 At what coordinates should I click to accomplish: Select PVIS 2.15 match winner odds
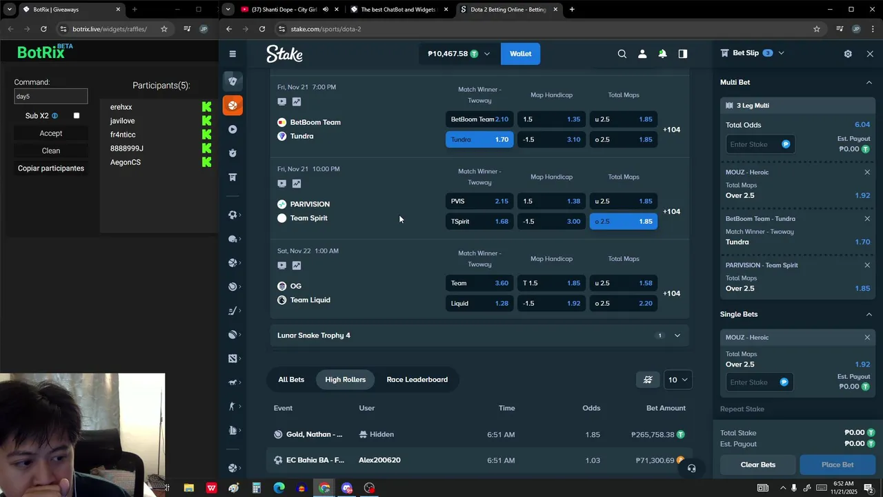(479, 202)
